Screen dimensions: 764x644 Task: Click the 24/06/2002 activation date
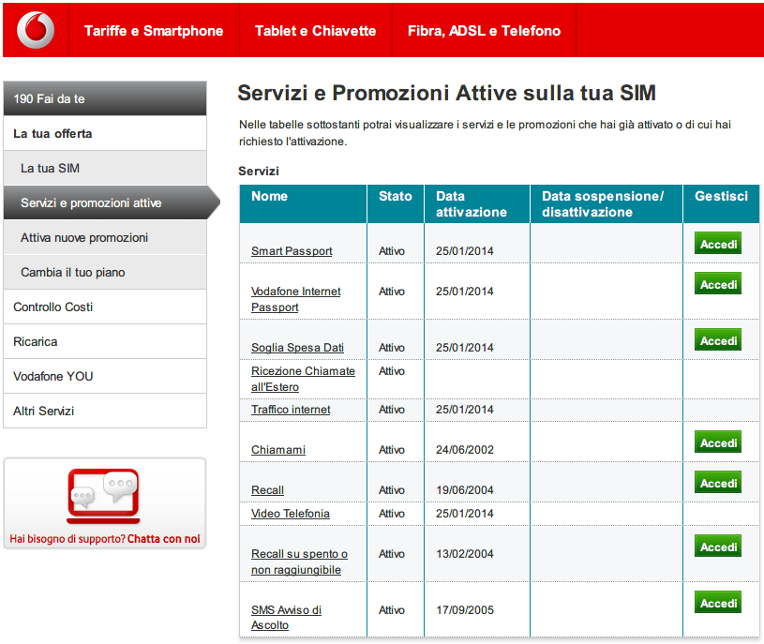(465, 450)
